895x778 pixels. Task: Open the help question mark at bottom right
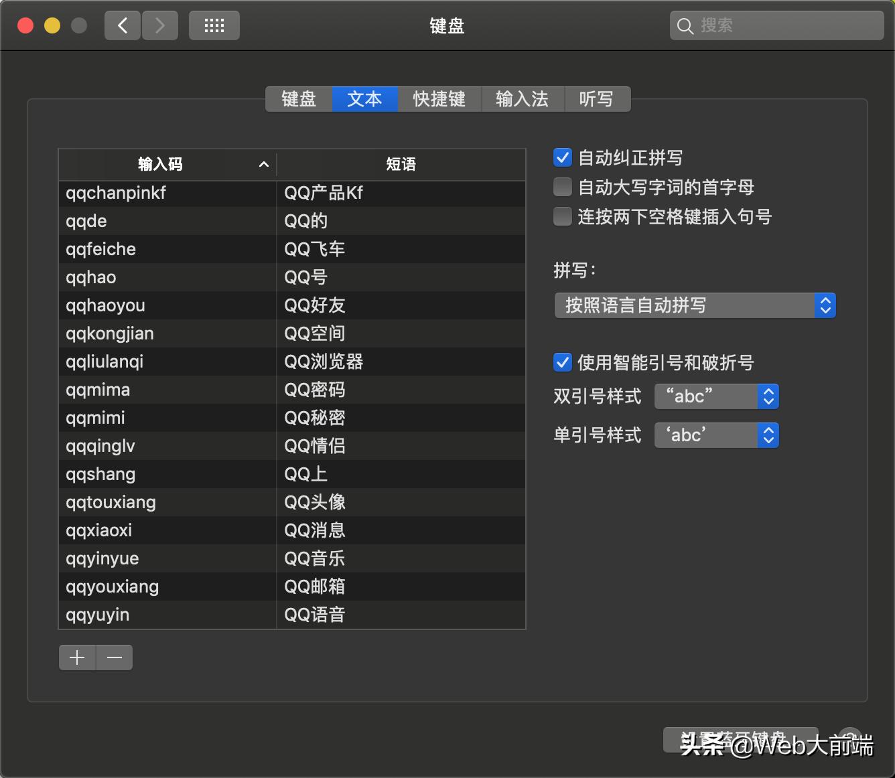tap(849, 739)
